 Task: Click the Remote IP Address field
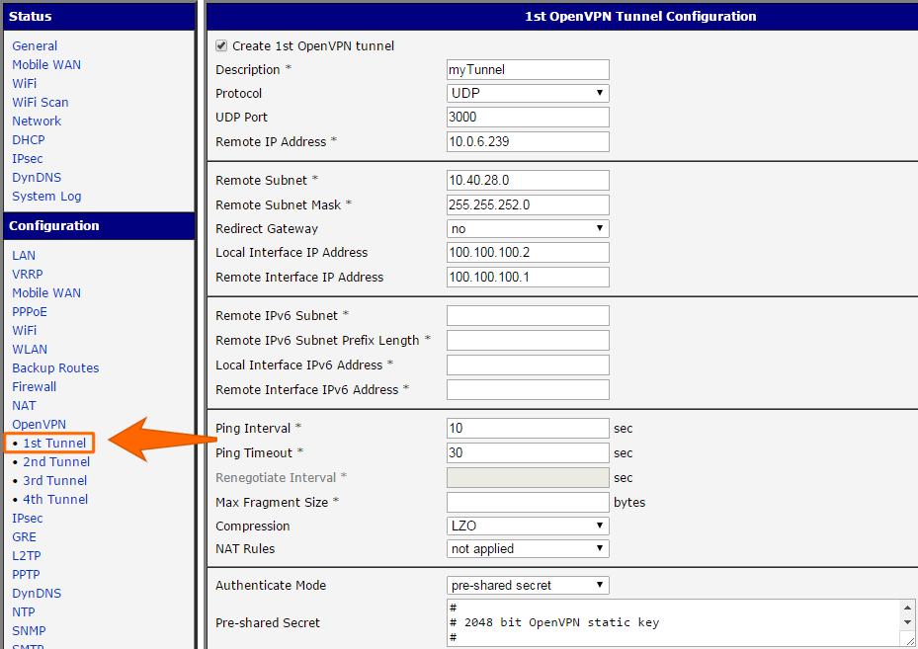528,141
